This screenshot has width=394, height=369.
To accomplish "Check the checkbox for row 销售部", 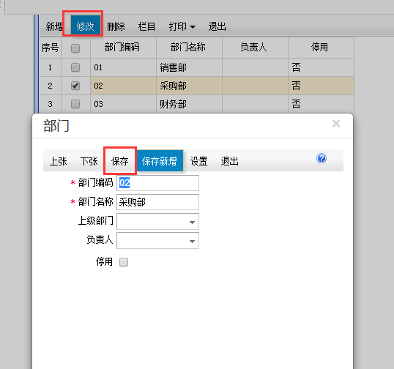I will pos(75,67).
